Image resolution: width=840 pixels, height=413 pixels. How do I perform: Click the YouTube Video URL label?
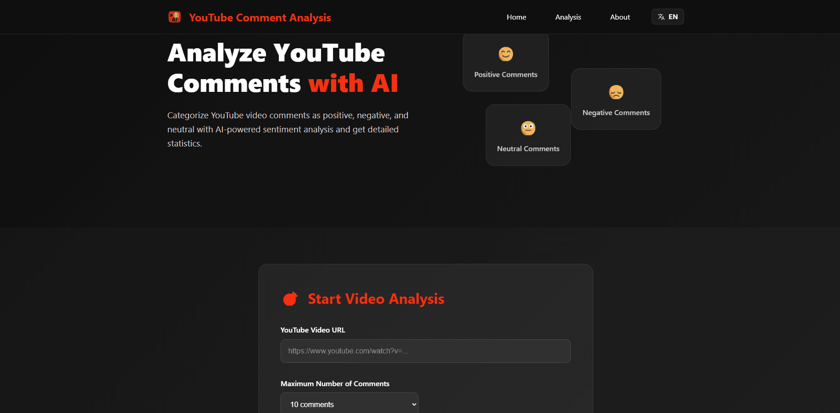tap(313, 330)
